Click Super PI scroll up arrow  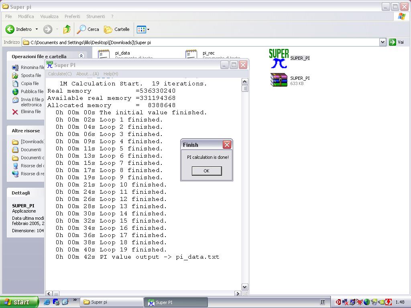click(244, 82)
